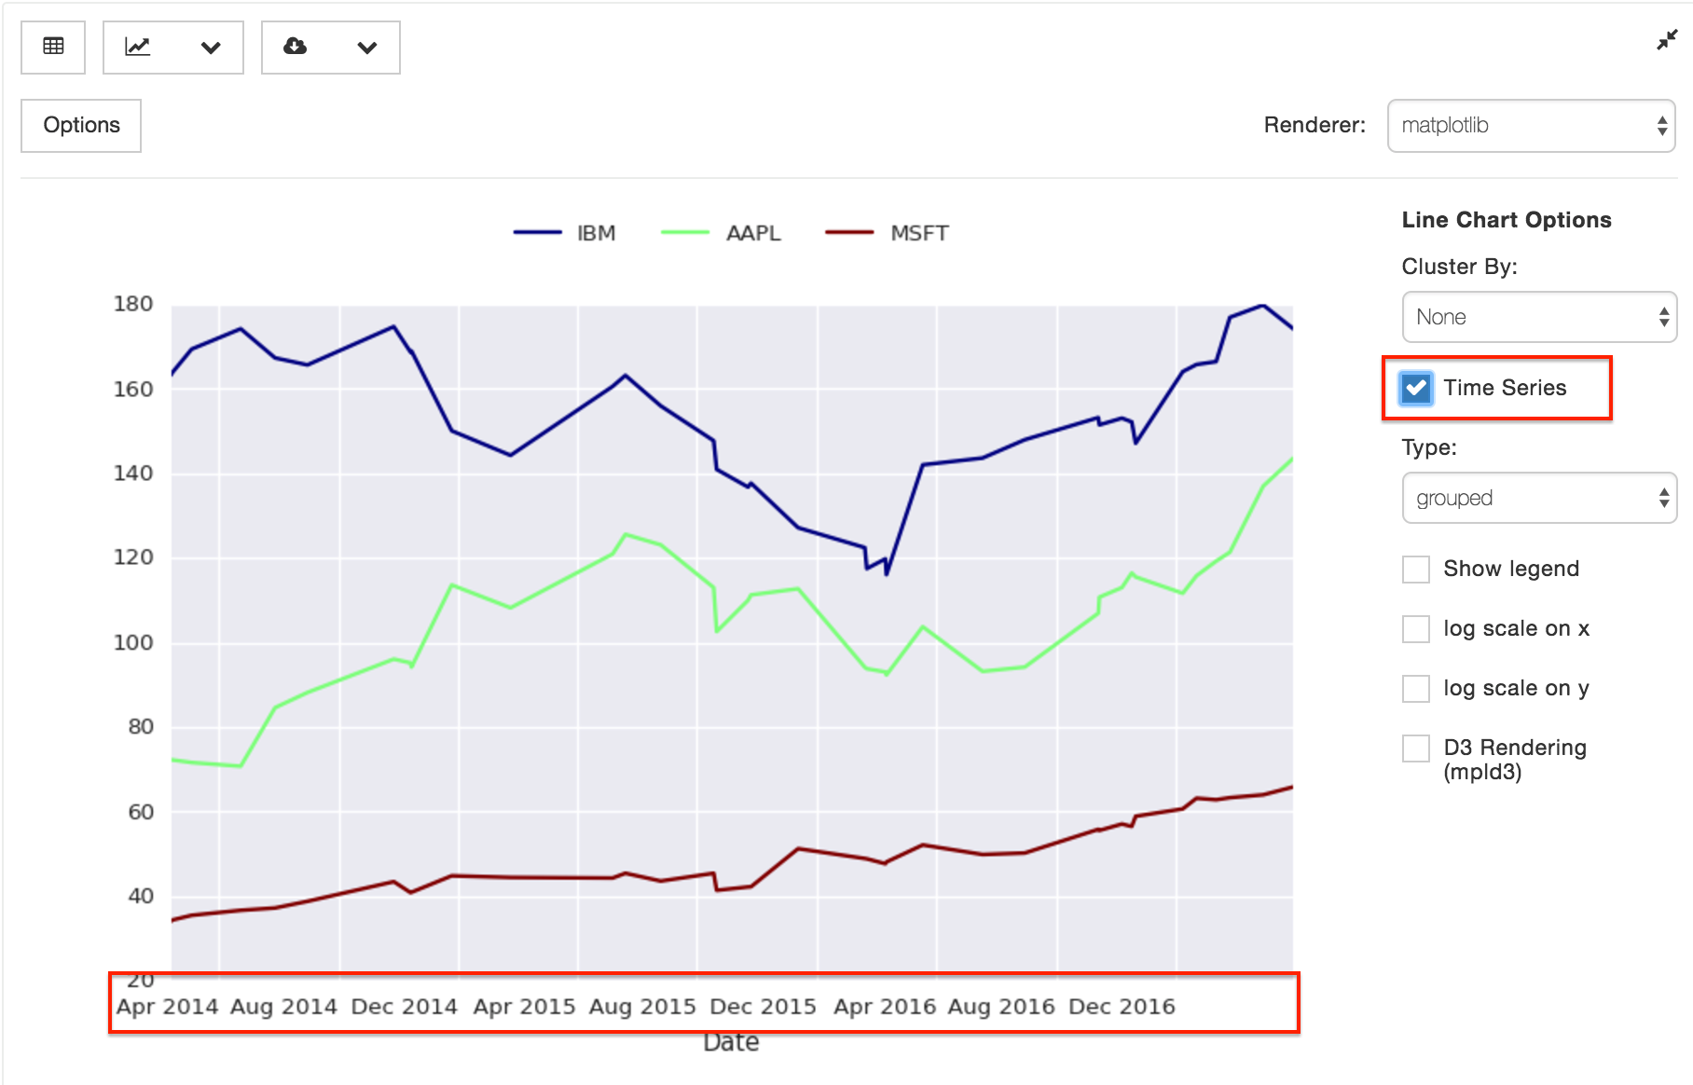Click the Apr 2016 axis tick label
This screenshot has width=1693, height=1085.
(x=884, y=1007)
